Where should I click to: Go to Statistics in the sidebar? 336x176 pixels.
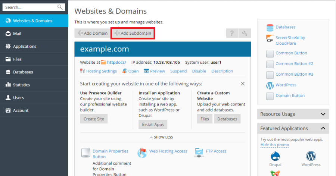(21, 85)
